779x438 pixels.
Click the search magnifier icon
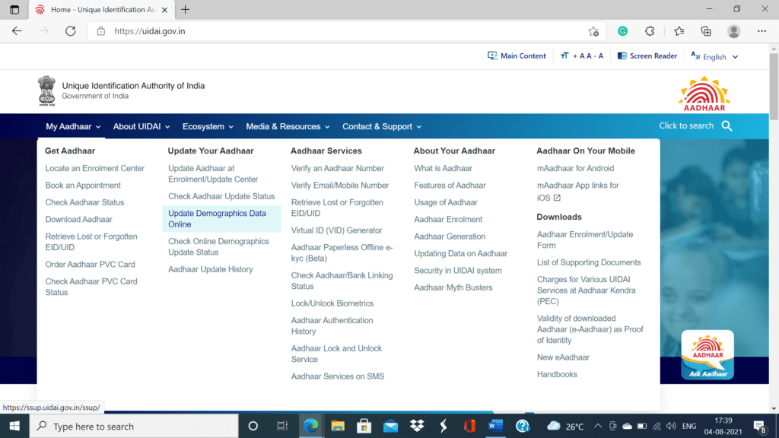coord(727,126)
